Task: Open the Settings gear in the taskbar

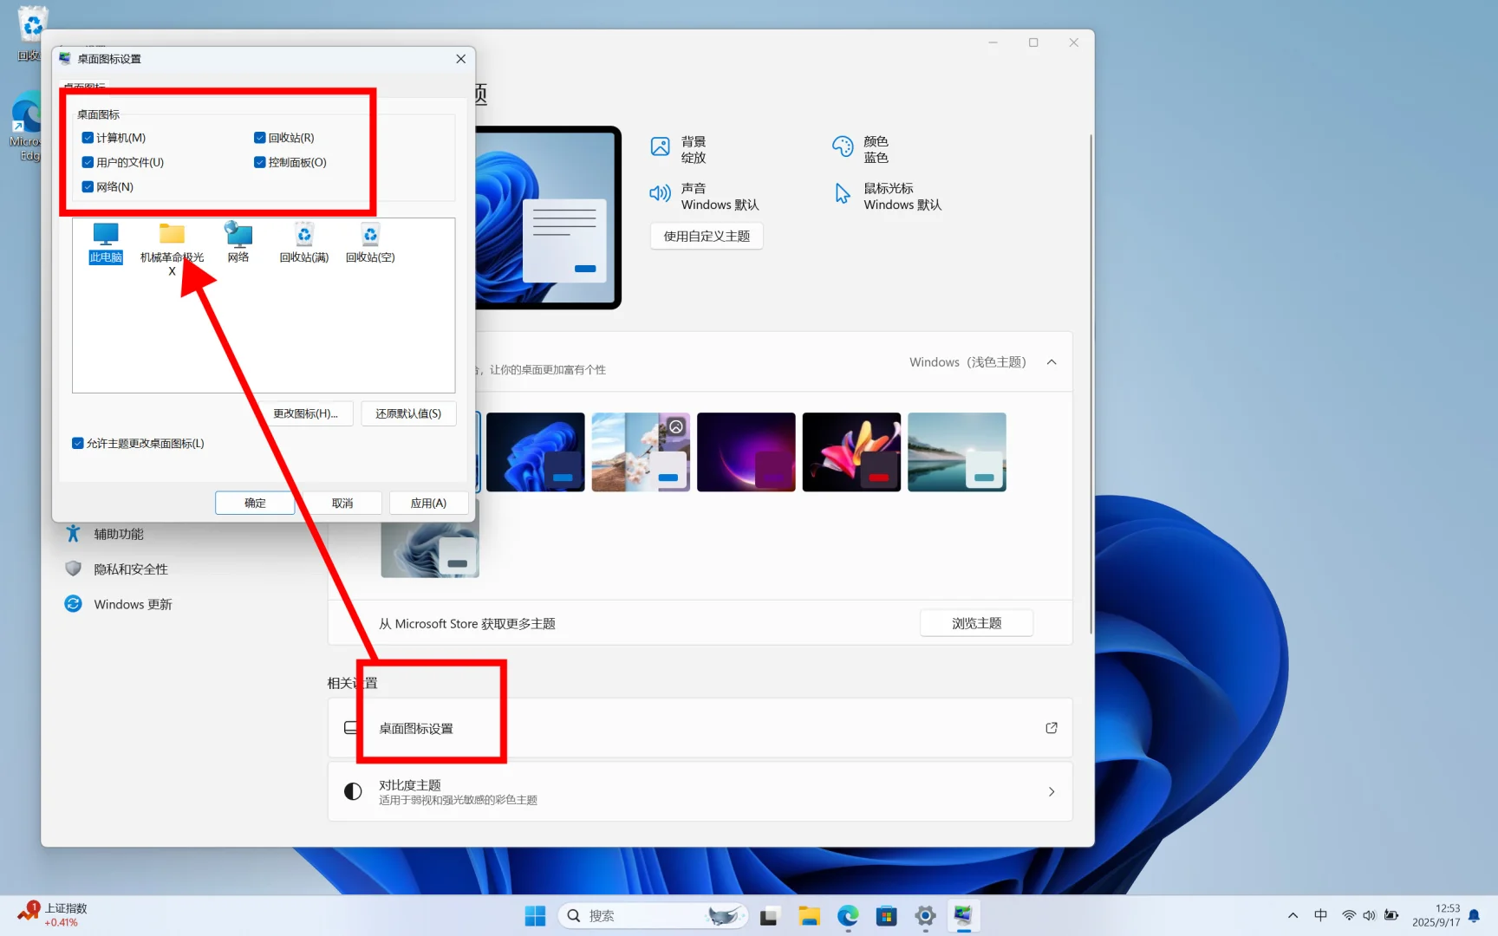Action: (925, 916)
